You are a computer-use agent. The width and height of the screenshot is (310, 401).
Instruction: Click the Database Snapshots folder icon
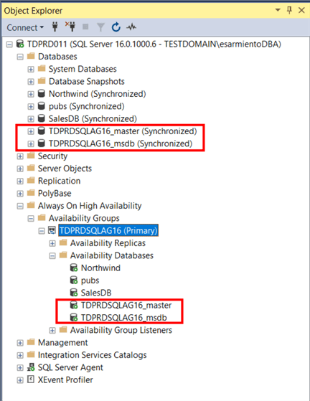coord(42,81)
